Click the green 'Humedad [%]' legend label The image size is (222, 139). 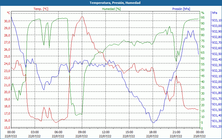click(112, 9)
